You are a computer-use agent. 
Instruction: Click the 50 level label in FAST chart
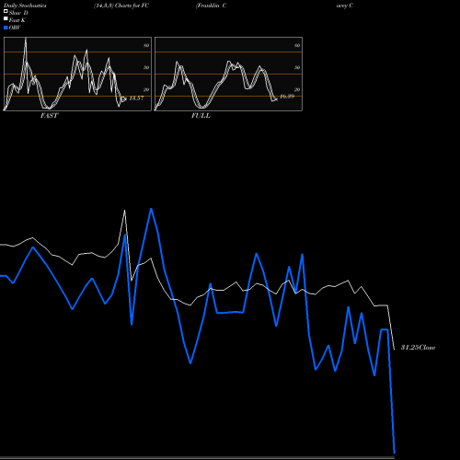(x=146, y=67)
